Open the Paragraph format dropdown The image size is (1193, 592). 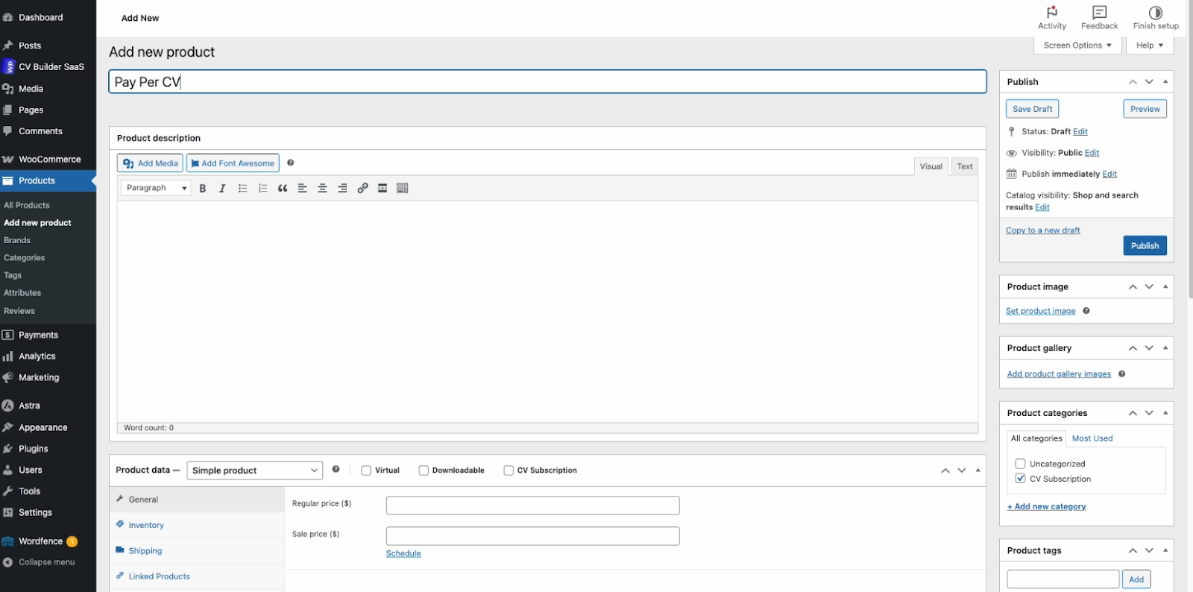[x=156, y=188]
